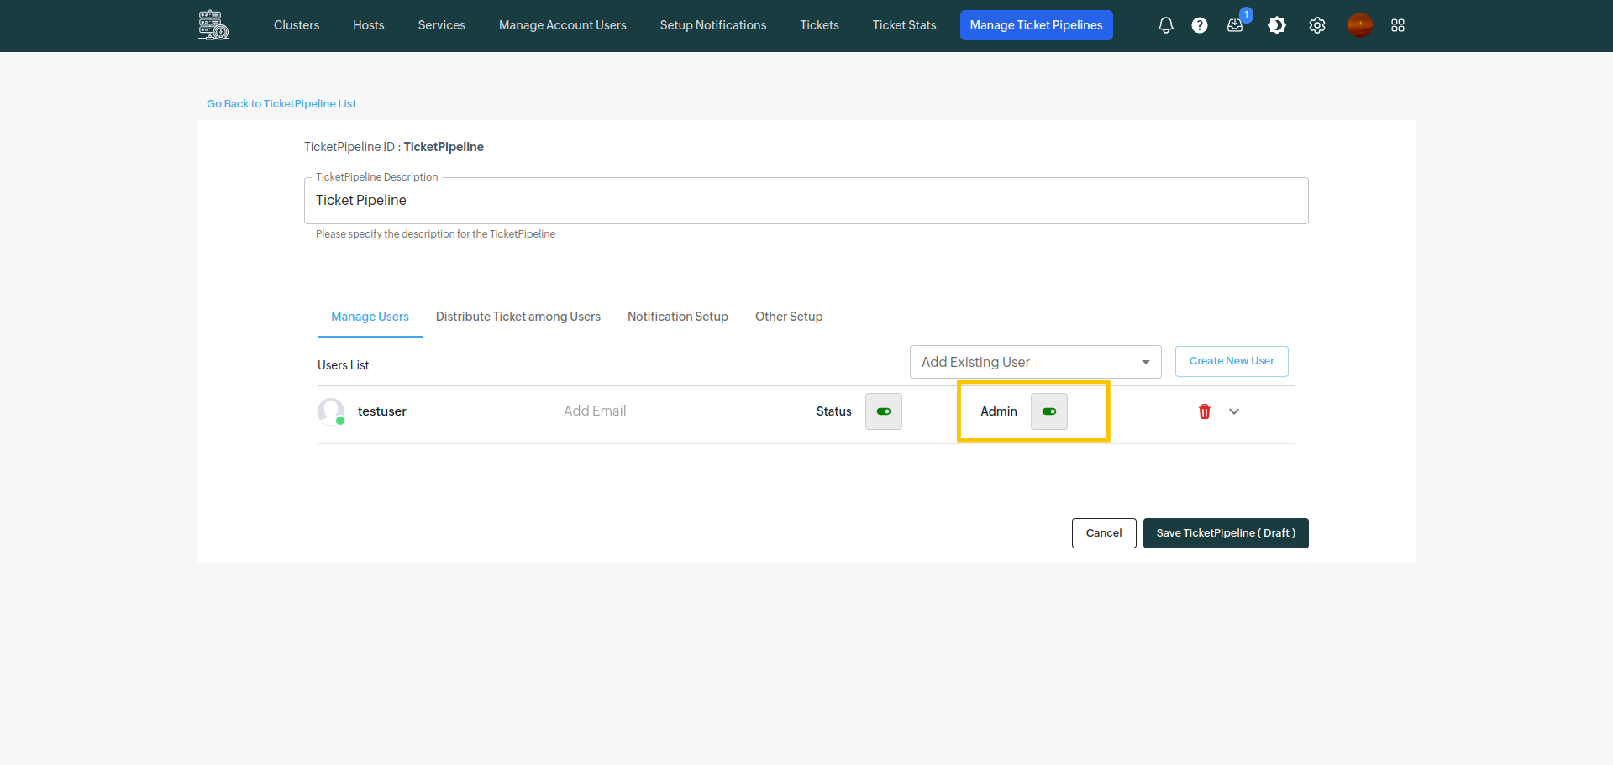Click the Add Email field for testuser
Viewport: 1613px width, 765px height.
595,411
